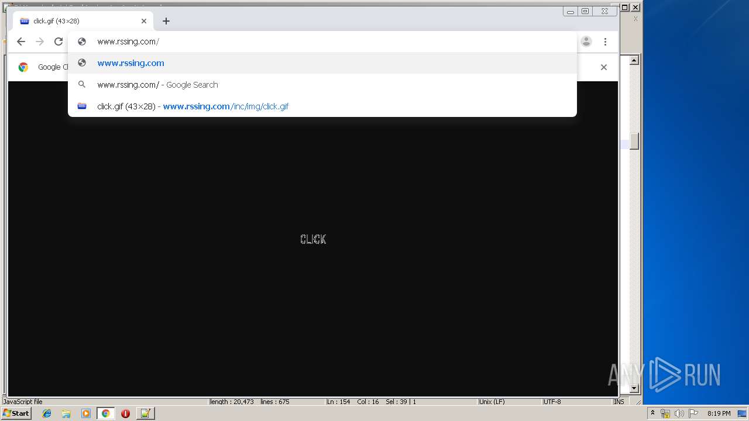
Task: Switch to Chrome on the taskbar
Action: point(105,413)
